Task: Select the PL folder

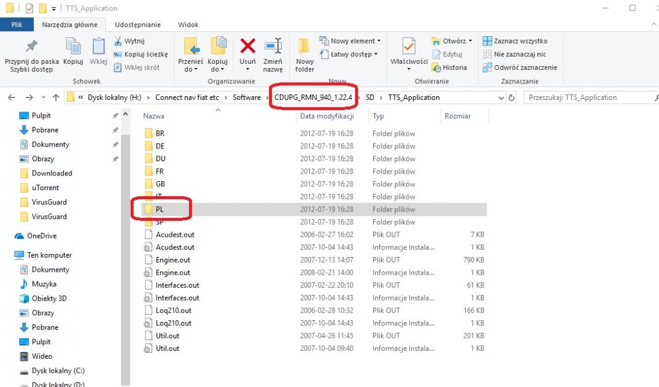Action: pyautogui.click(x=160, y=209)
